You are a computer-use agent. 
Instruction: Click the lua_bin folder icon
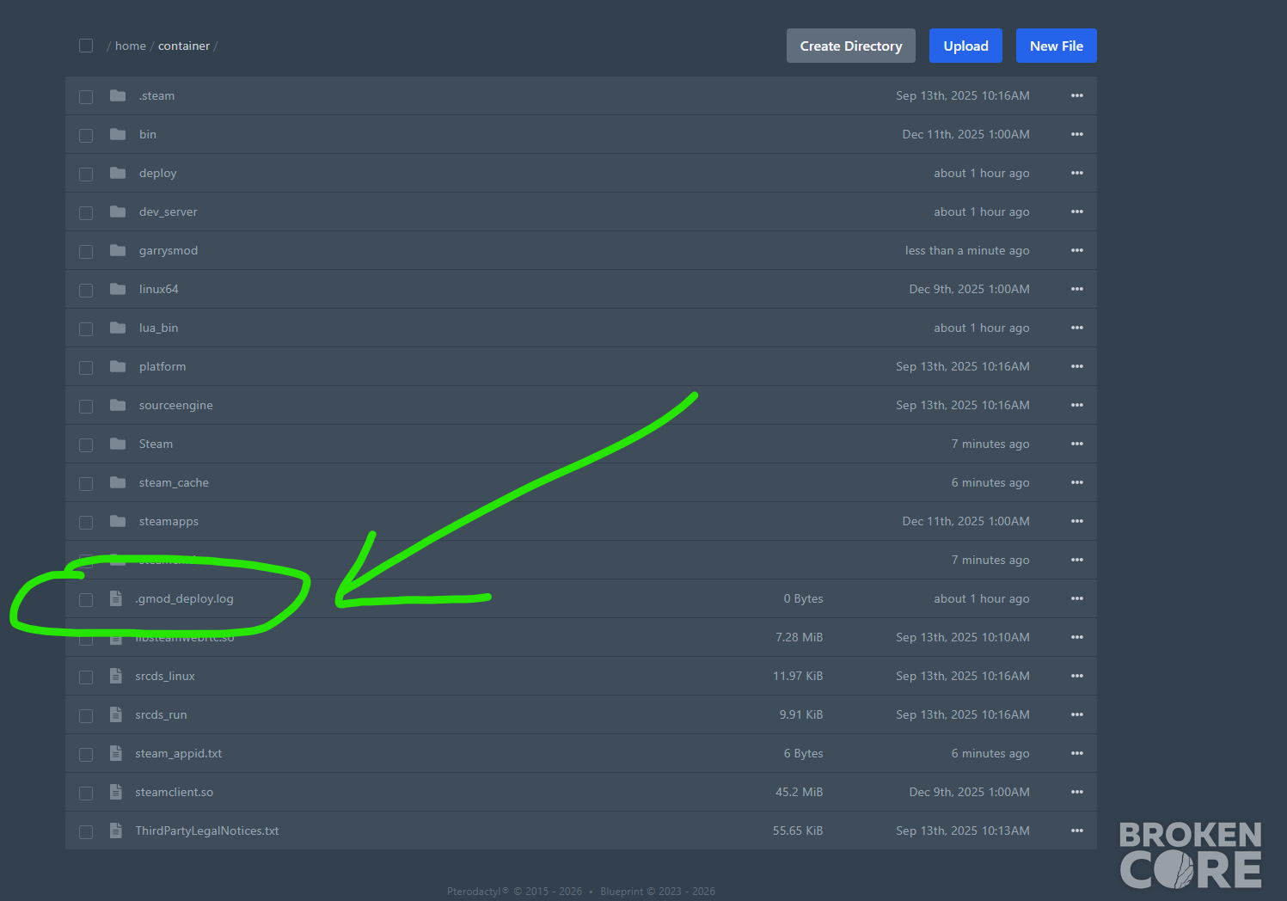coord(118,328)
